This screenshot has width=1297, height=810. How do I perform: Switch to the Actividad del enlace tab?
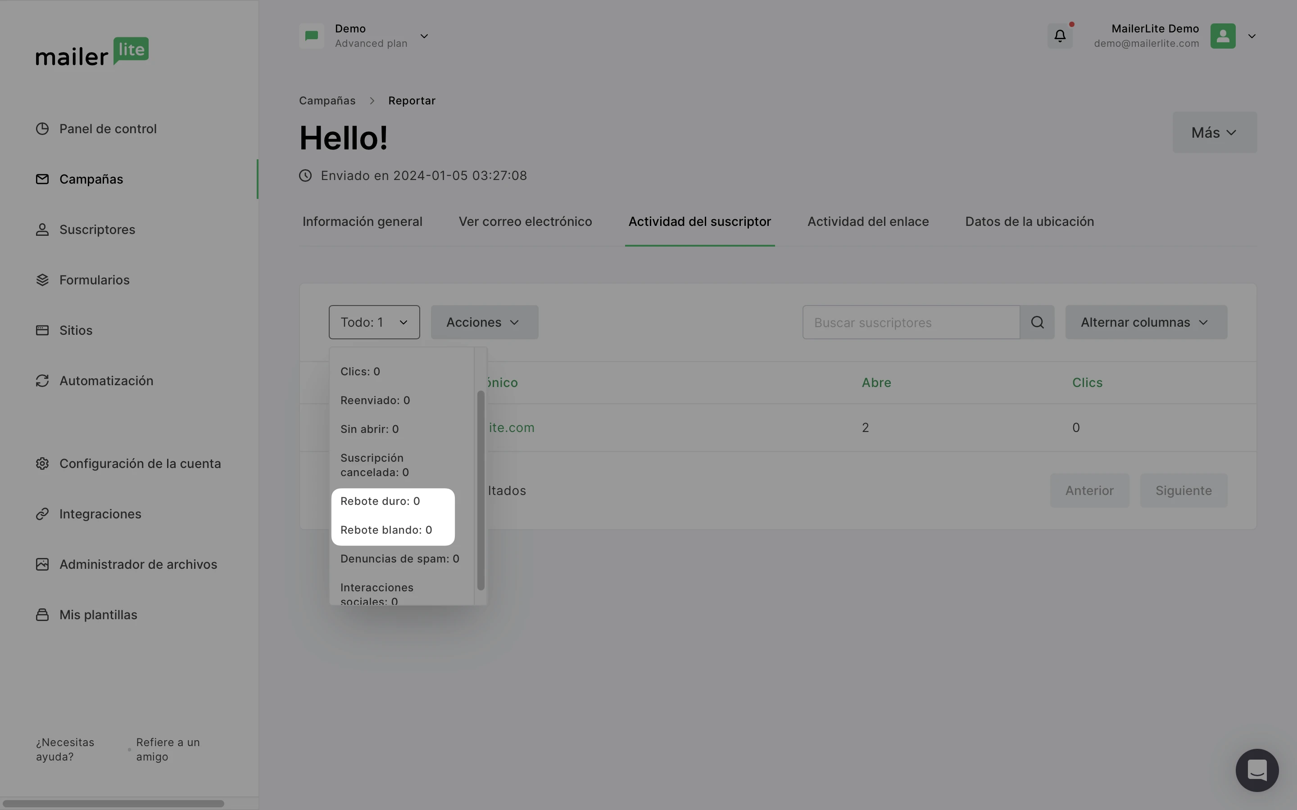pos(868,222)
